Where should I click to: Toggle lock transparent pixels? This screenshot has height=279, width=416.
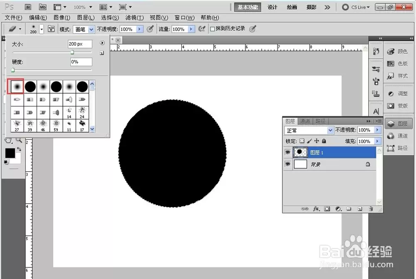pyautogui.click(x=302, y=141)
